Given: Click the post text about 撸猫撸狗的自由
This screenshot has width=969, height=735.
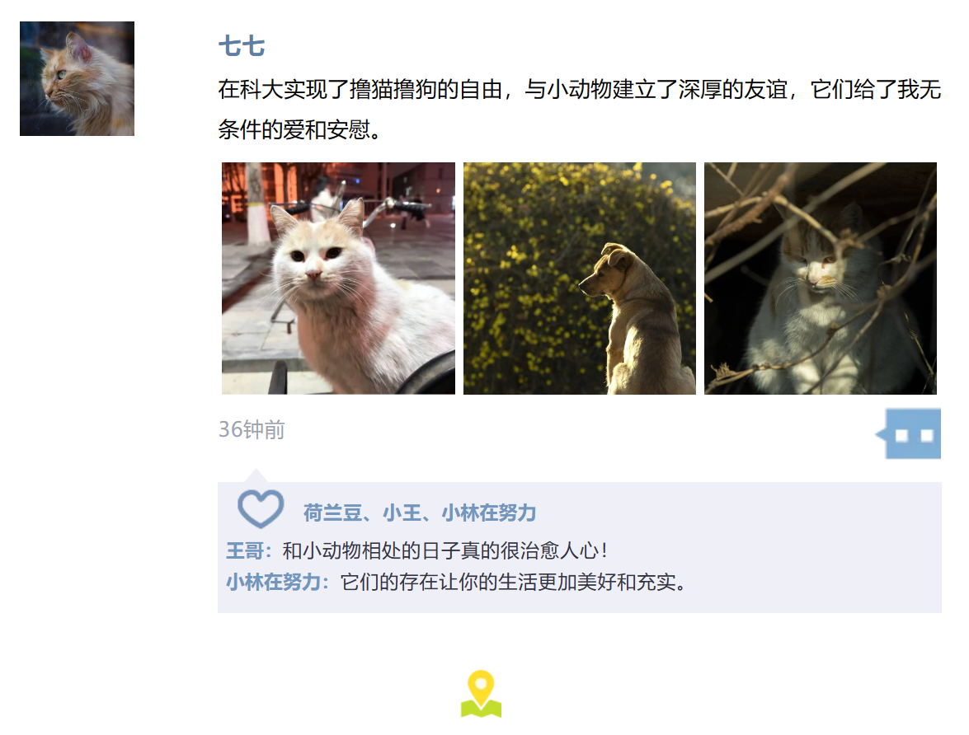Looking at the screenshot, I should coord(580,90).
